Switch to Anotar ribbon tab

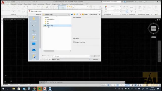(x=20, y=4)
